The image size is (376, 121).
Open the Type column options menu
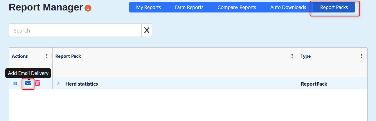click(362, 56)
